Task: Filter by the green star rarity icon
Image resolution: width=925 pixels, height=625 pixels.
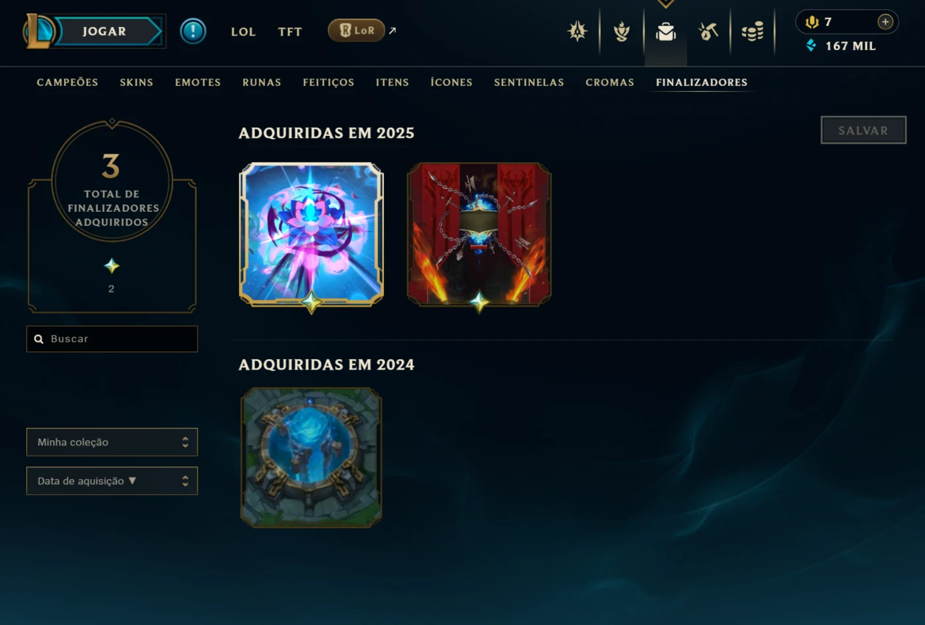Action: click(112, 266)
